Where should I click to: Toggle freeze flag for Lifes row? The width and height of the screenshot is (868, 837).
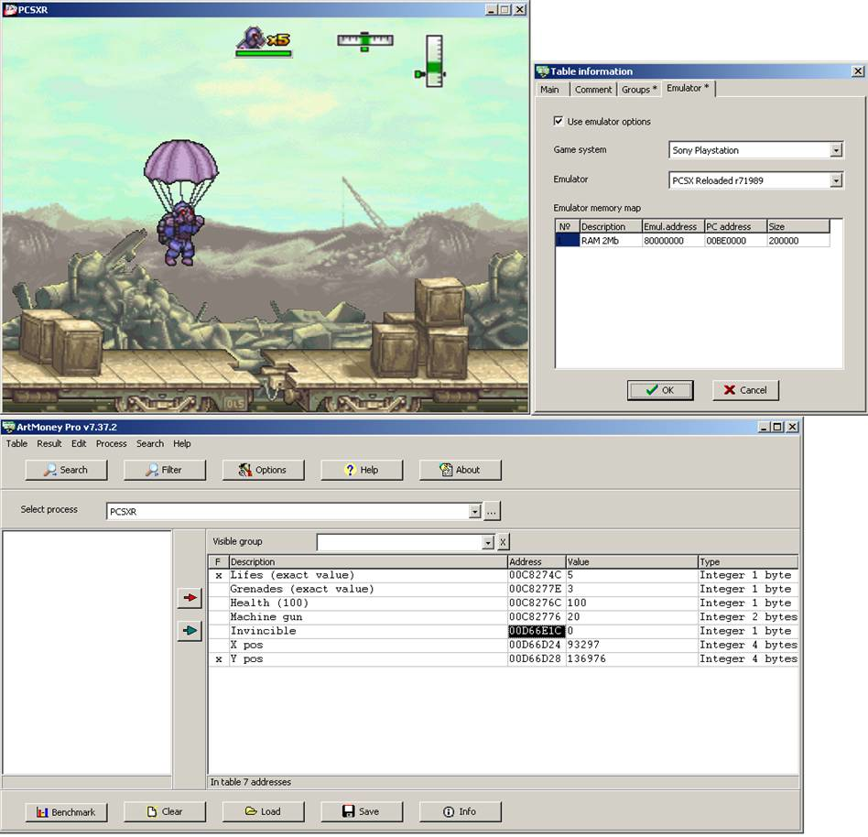click(218, 576)
